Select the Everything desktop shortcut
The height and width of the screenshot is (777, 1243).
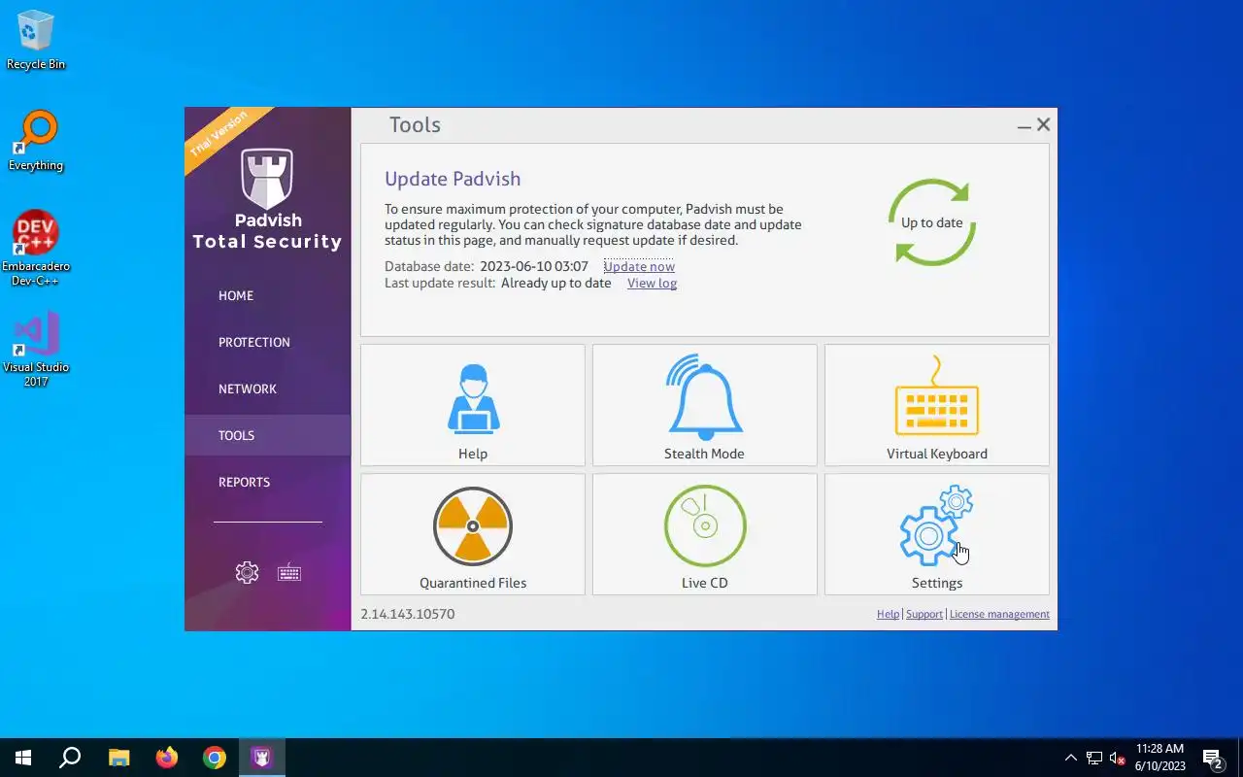(x=36, y=142)
